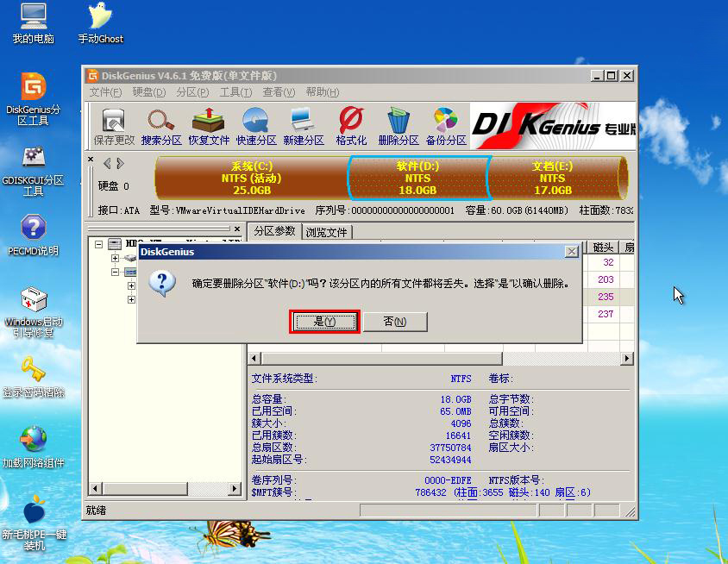Open the Disk (D) menu
Screen dimensions: 728x564
tap(148, 92)
